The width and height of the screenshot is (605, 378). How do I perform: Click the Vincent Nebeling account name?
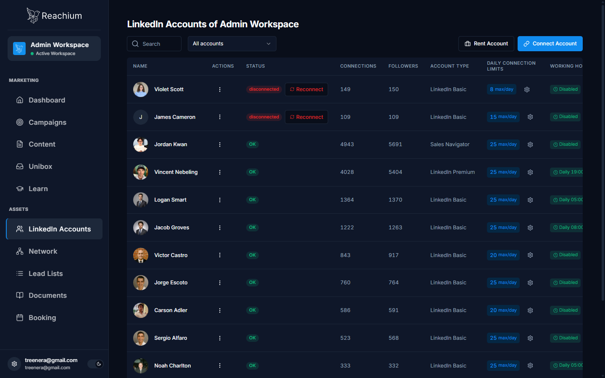pos(176,172)
